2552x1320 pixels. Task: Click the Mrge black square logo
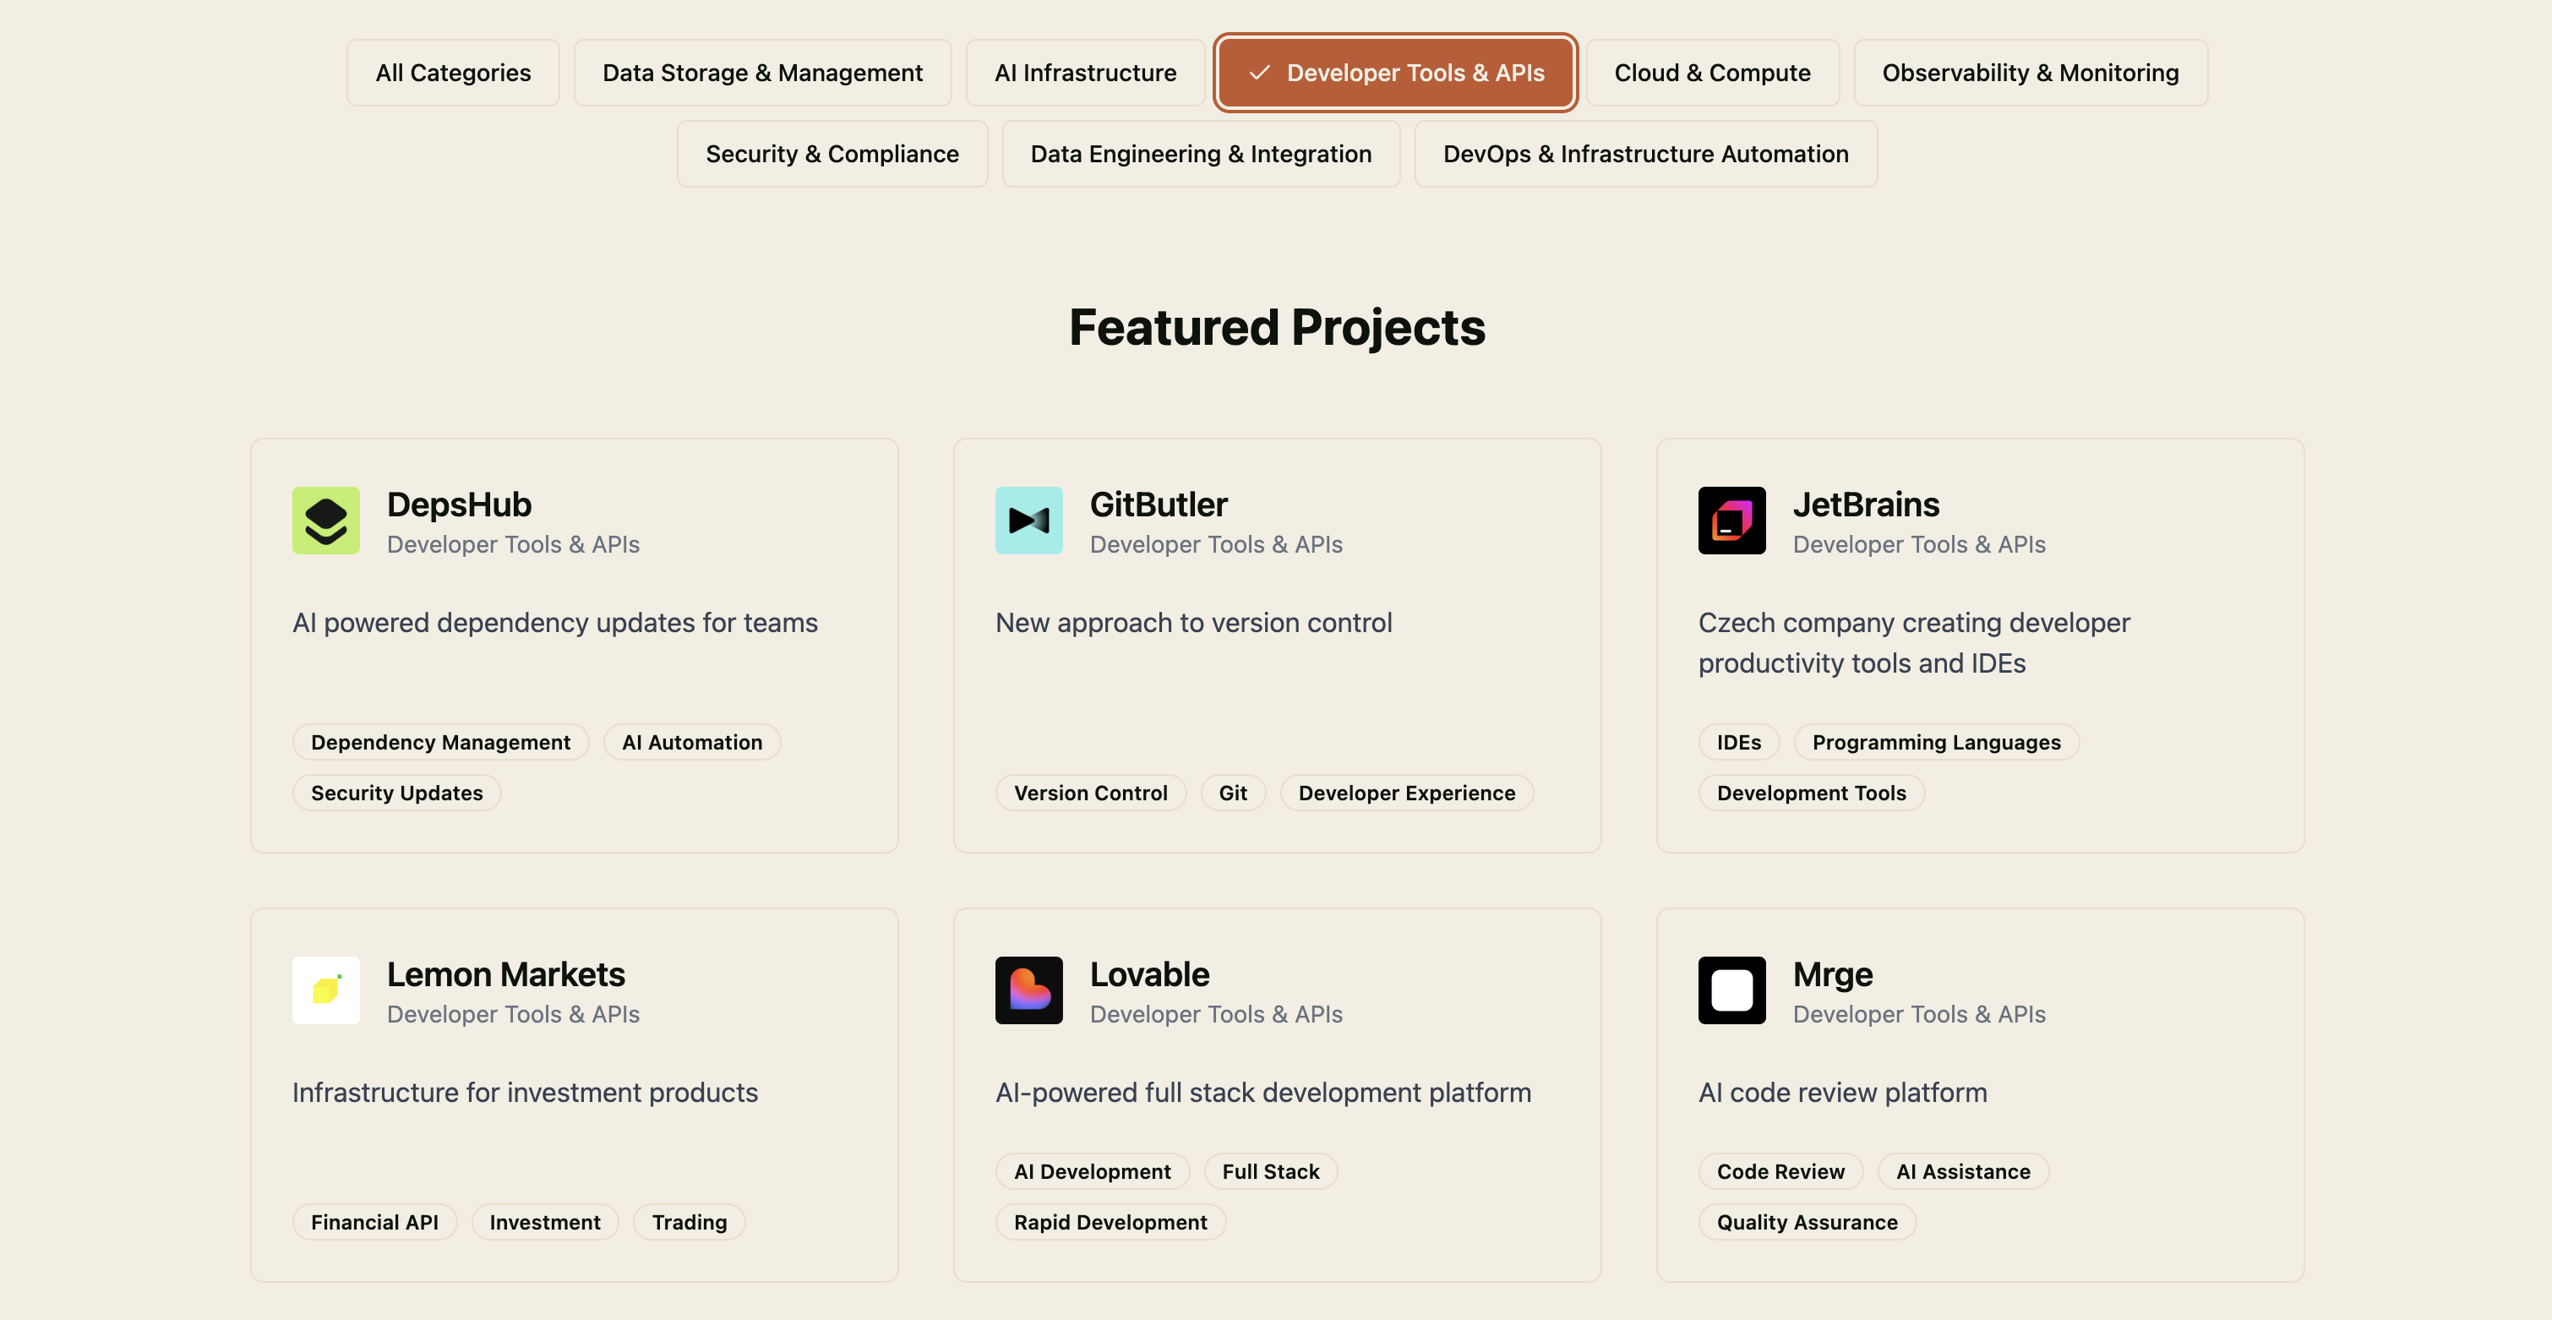point(1731,990)
